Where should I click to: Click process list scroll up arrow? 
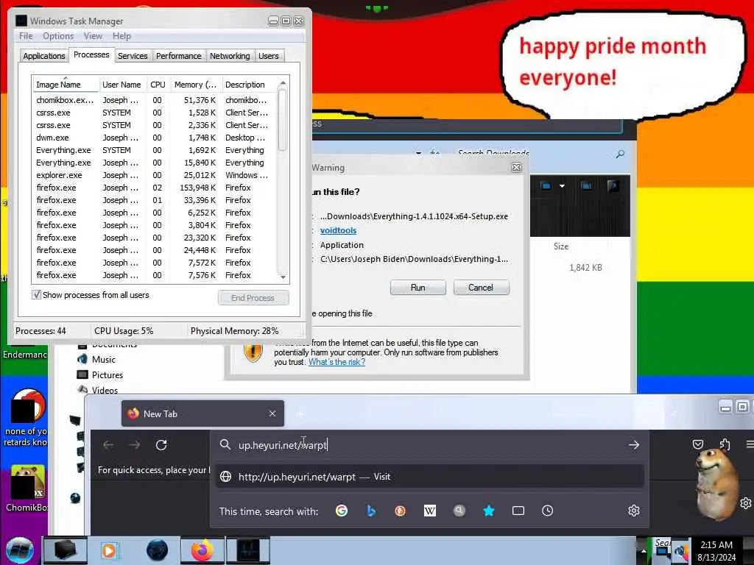point(283,83)
